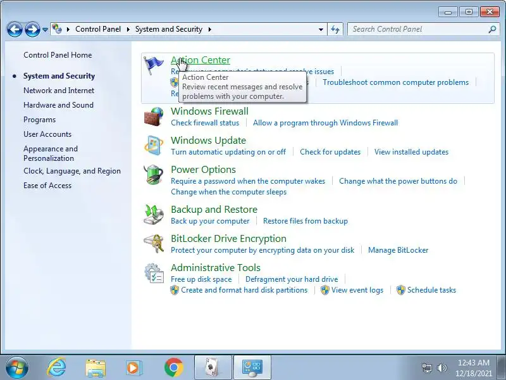Open the Action Center heading link
This screenshot has width=506, height=380.
(201, 60)
